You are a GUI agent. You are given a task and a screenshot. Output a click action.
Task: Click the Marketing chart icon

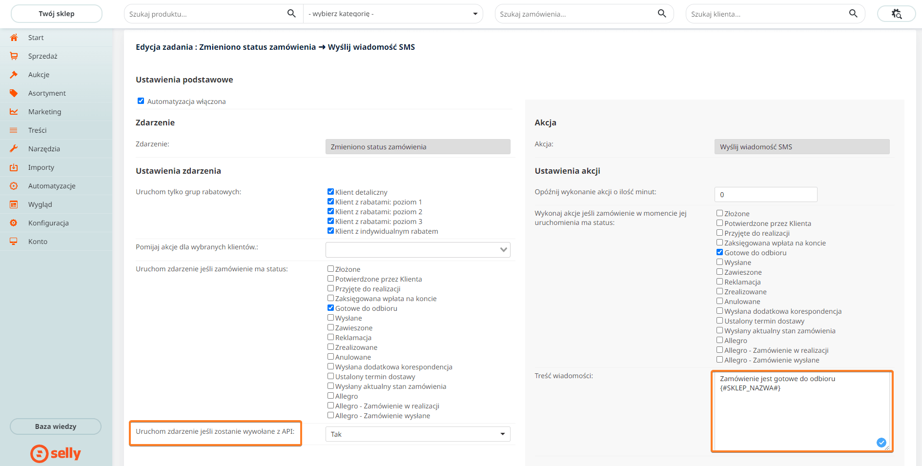(x=14, y=112)
